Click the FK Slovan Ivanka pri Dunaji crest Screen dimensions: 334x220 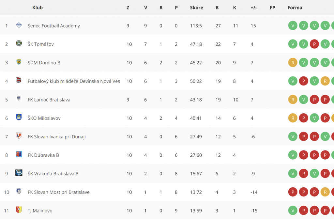click(19, 136)
